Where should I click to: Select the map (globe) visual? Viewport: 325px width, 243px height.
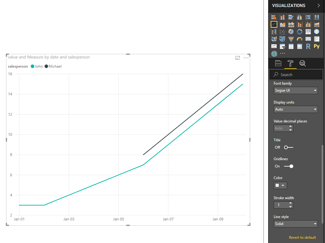[x=317, y=32]
